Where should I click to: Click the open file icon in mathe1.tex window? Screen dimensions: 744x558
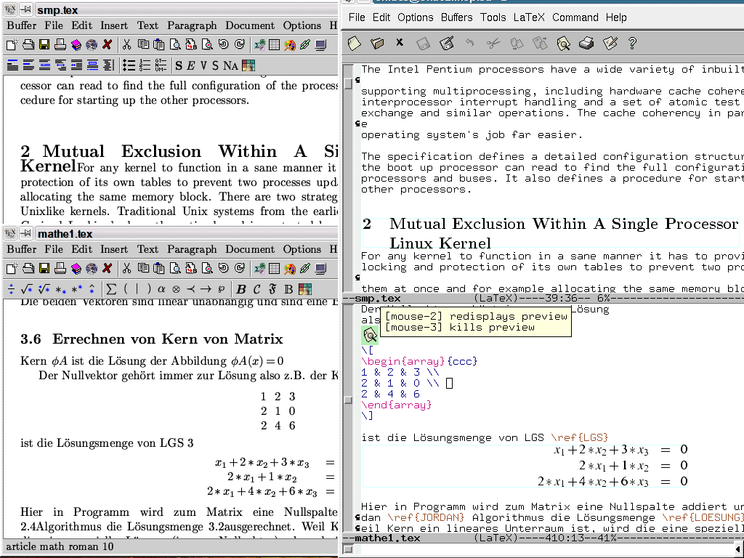pyautogui.click(x=28, y=269)
